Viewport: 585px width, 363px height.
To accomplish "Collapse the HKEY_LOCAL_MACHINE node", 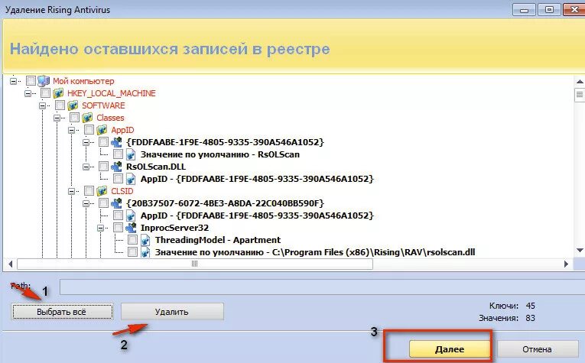I will click(28, 93).
